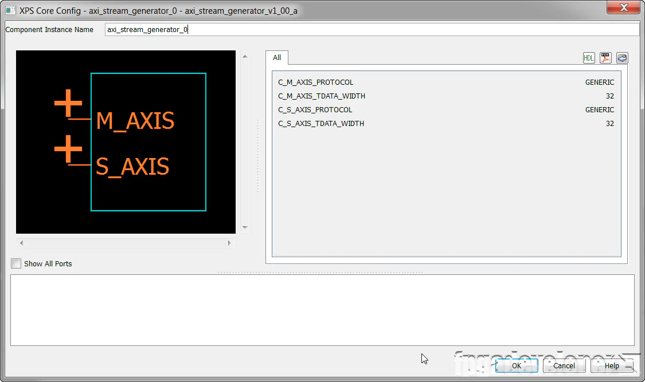Enable the Show All Ports checkbox
Image resolution: width=645 pixels, height=382 pixels.
point(16,263)
